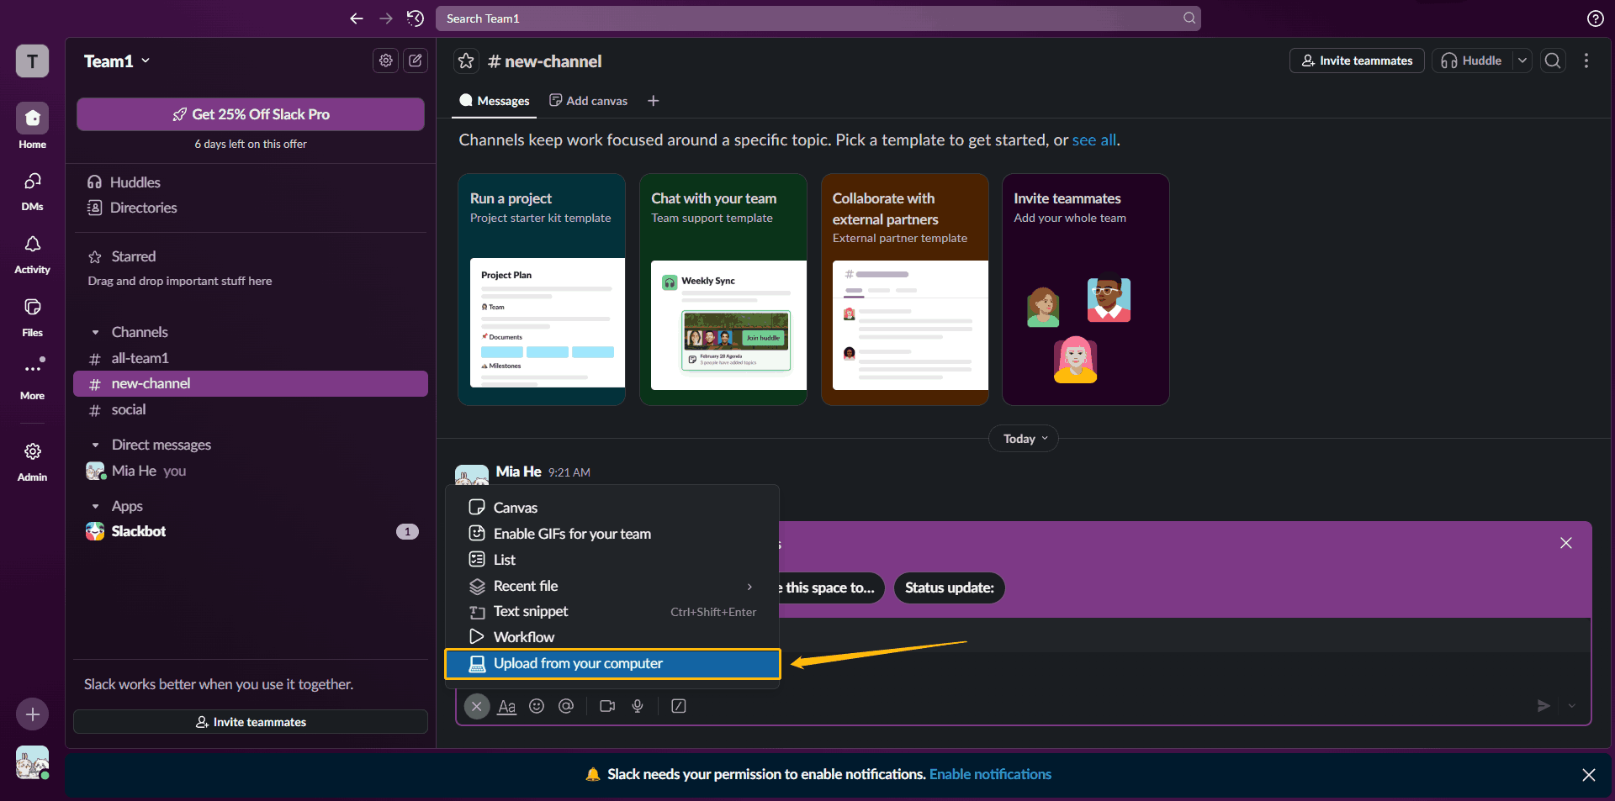This screenshot has width=1615, height=801.
Task: Record a video clip from the composer
Action: point(607,706)
